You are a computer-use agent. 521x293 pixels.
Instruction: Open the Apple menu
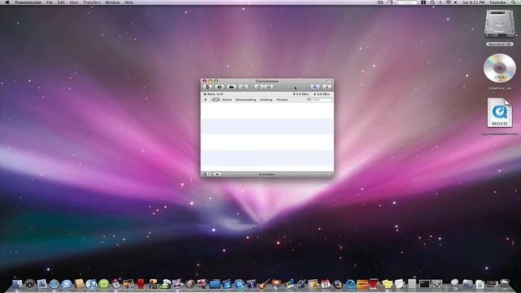[x=7, y=2]
